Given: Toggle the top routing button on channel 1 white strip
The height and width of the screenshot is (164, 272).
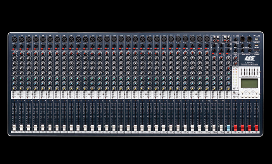Looking at the screenshot, I should 13,92.
